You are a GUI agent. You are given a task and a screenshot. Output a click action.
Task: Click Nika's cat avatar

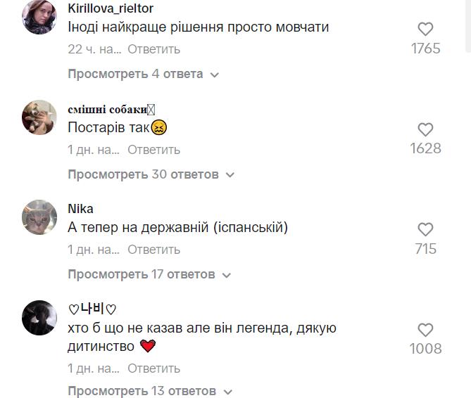39,217
